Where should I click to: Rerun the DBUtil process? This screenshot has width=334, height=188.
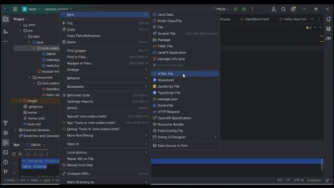click(14, 154)
